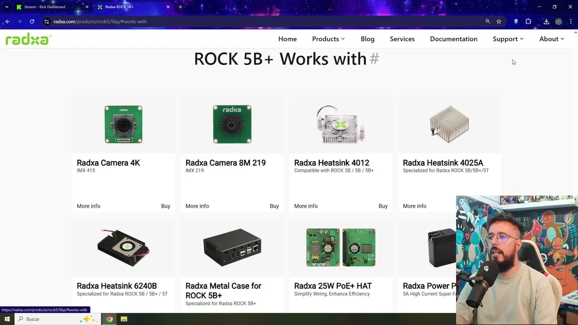Click the ROCK 5B+ Works with heading
The height and width of the screenshot is (325, 578).
280,59
